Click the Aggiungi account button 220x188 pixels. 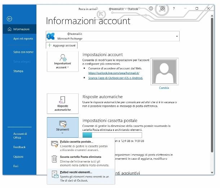click(x=62, y=45)
